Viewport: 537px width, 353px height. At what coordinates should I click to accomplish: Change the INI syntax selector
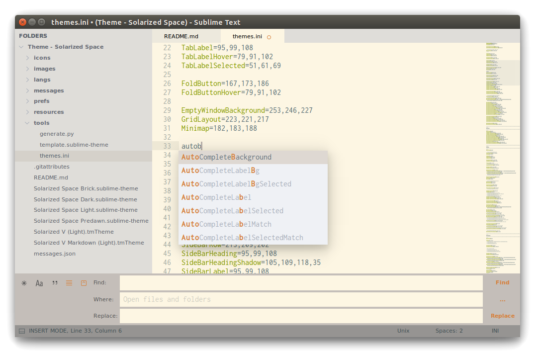click(495, 331)
